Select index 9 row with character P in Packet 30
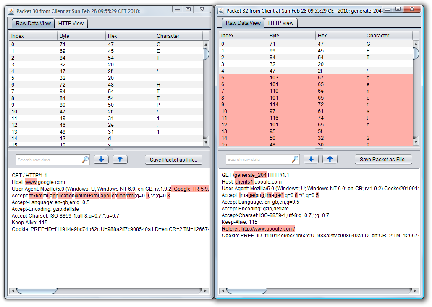Screen dimensions: 432x307 (106, 105)
